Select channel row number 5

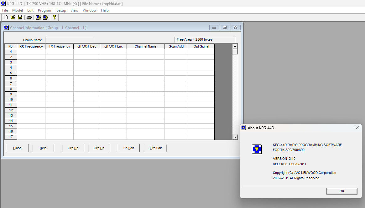click(x=11, y=73)
